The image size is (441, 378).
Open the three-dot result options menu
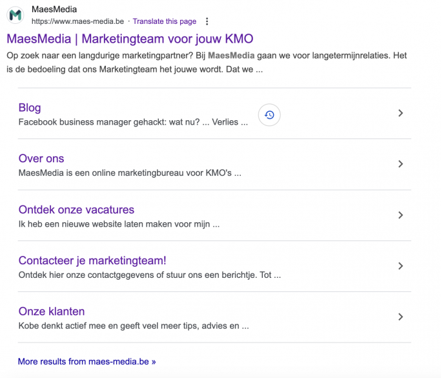[207, 21]
